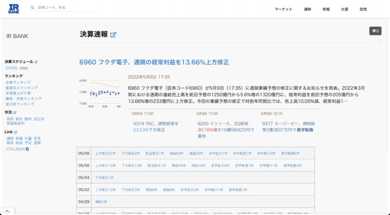Open 貸長・売長ランキング link
Image resolution: width=390 pixels, height=215 pixels.
pyautogui.click(x=23, y=99)
